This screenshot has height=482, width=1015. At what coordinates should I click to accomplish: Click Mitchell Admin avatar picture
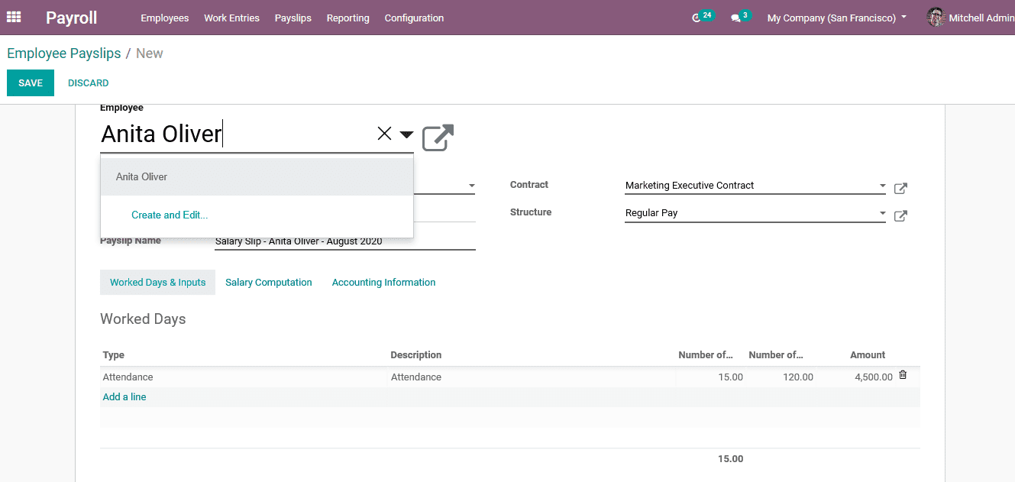(x=936, y=17)
